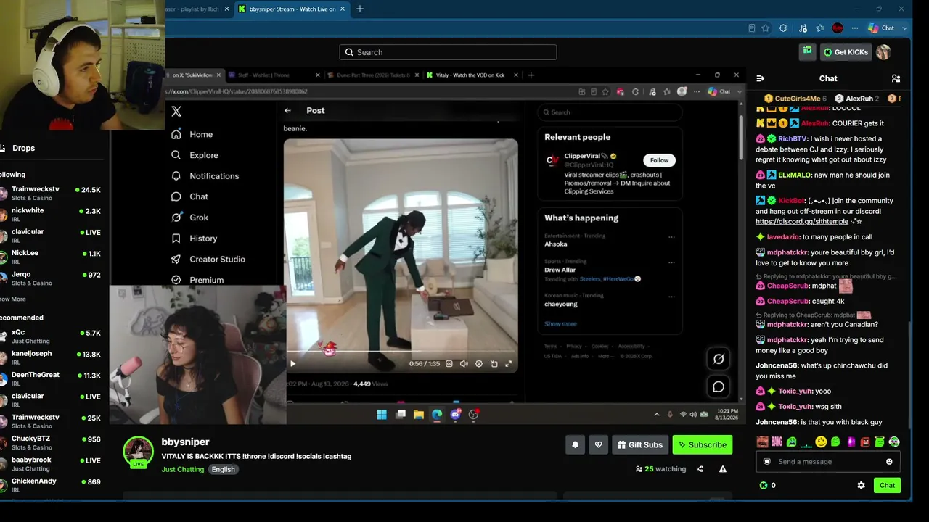Viewport: 929px width, 522px height.
Task: Switch to the bbysniper Stream browser tab
Action: click(293, 9)
